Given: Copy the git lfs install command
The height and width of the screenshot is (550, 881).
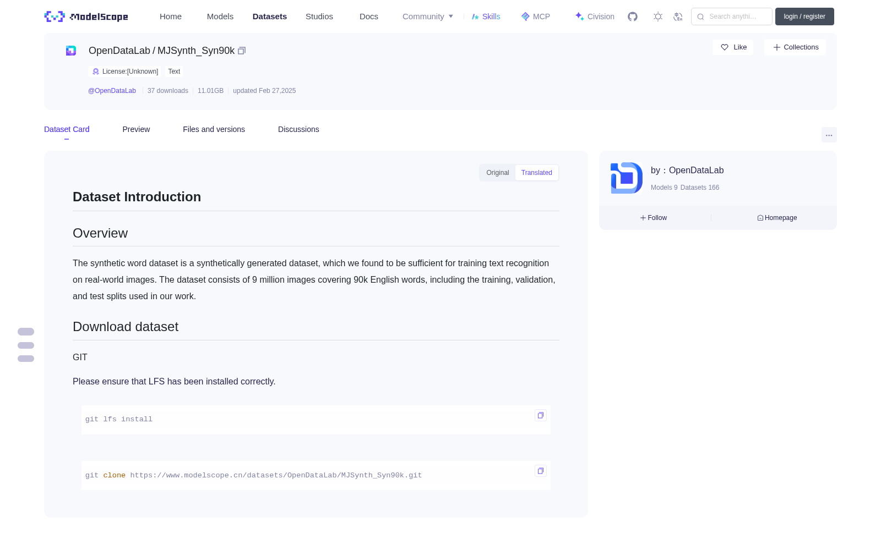Looking at the screenshot, I should (x=541, y=415).
